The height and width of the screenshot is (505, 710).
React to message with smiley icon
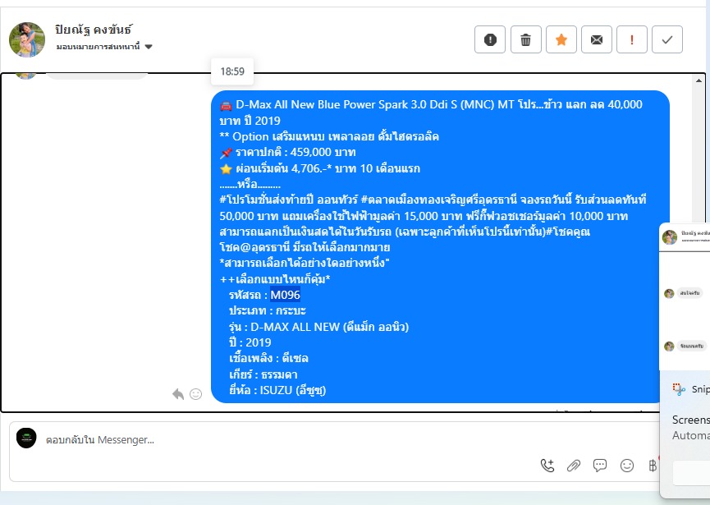(x=195, y=394)
